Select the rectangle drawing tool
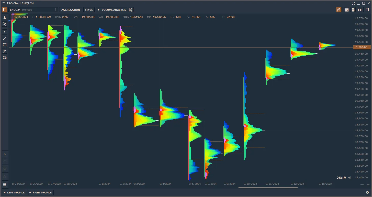Screen dimensions: 372x197 [x=5, y=45]
